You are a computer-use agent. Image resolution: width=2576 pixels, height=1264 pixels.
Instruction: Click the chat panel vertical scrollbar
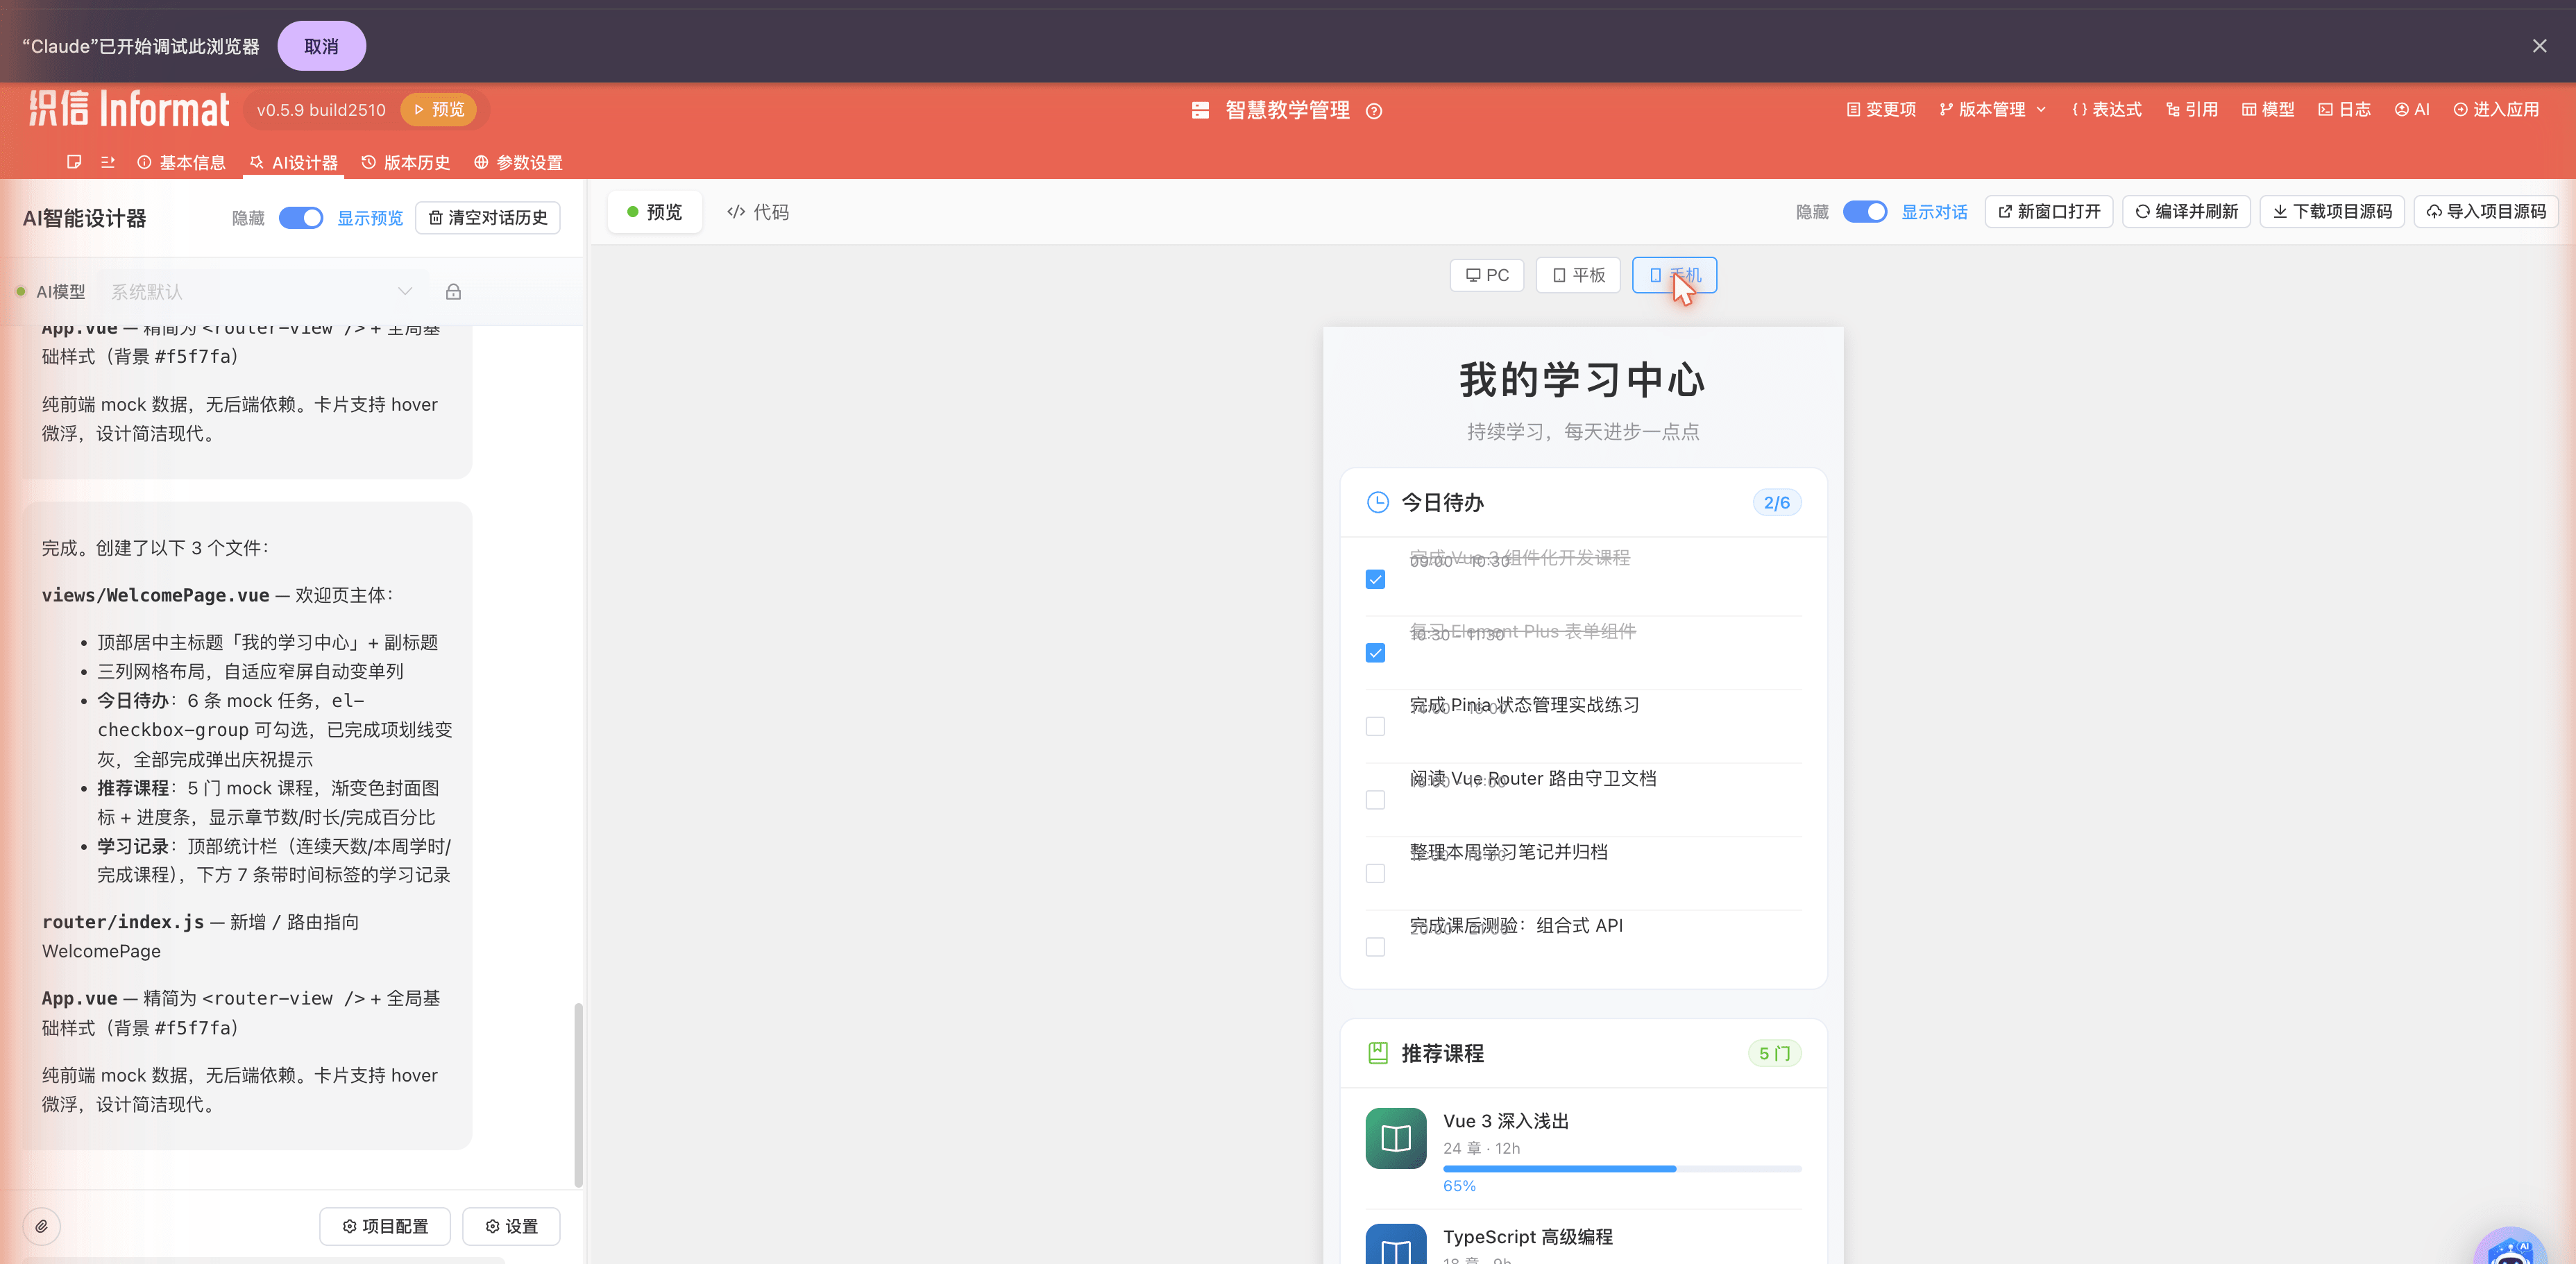click(578, 1094)
